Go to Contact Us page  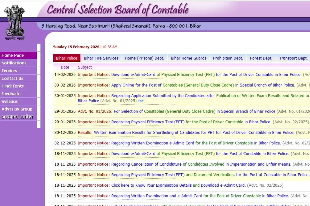point(12,79)
